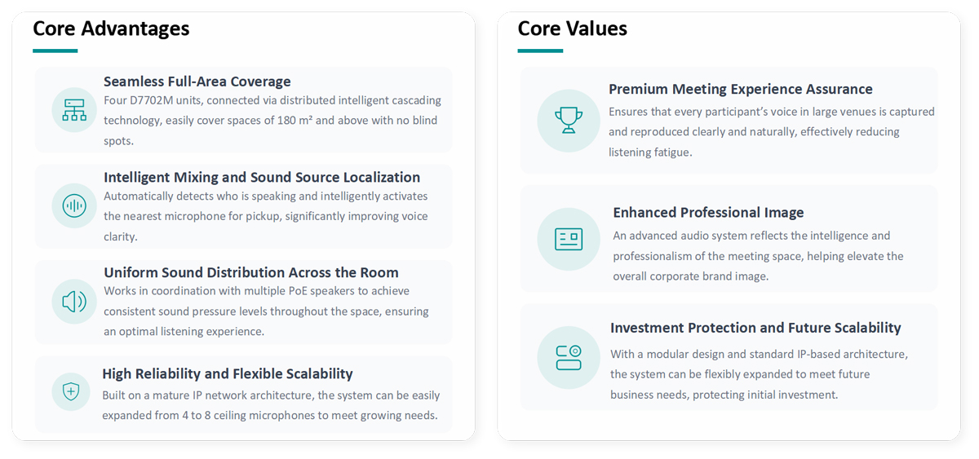Screen dimensions: 979x459
Task: Click Uniform Sound Distribution Across the Room
Action: pos(251,272)
